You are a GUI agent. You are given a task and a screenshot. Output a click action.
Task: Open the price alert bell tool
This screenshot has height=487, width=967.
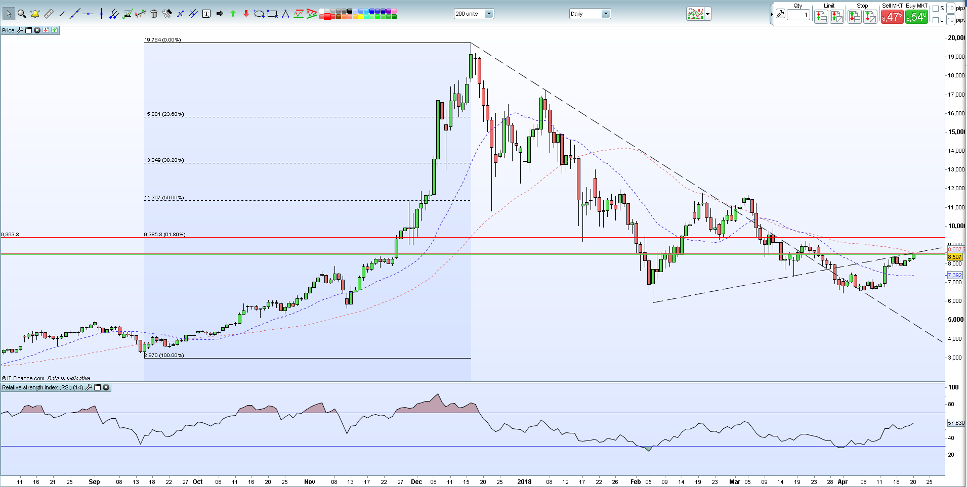35,14
